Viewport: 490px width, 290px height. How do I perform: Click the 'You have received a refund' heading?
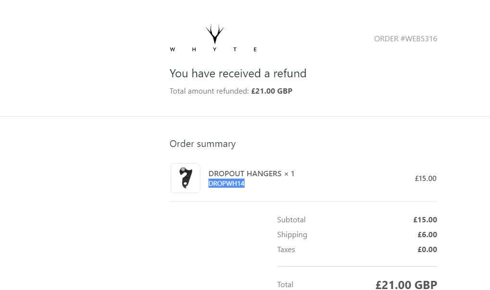point(238,73)
